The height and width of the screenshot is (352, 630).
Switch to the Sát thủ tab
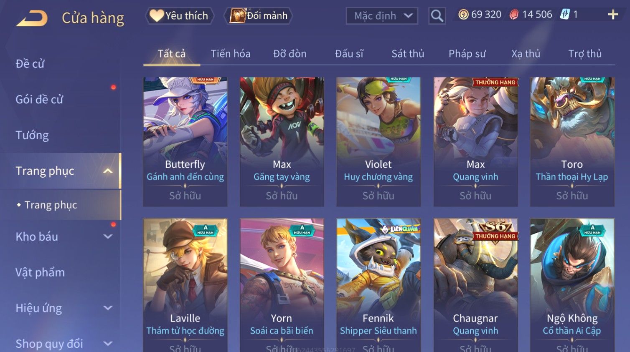(x=408, y=54)
